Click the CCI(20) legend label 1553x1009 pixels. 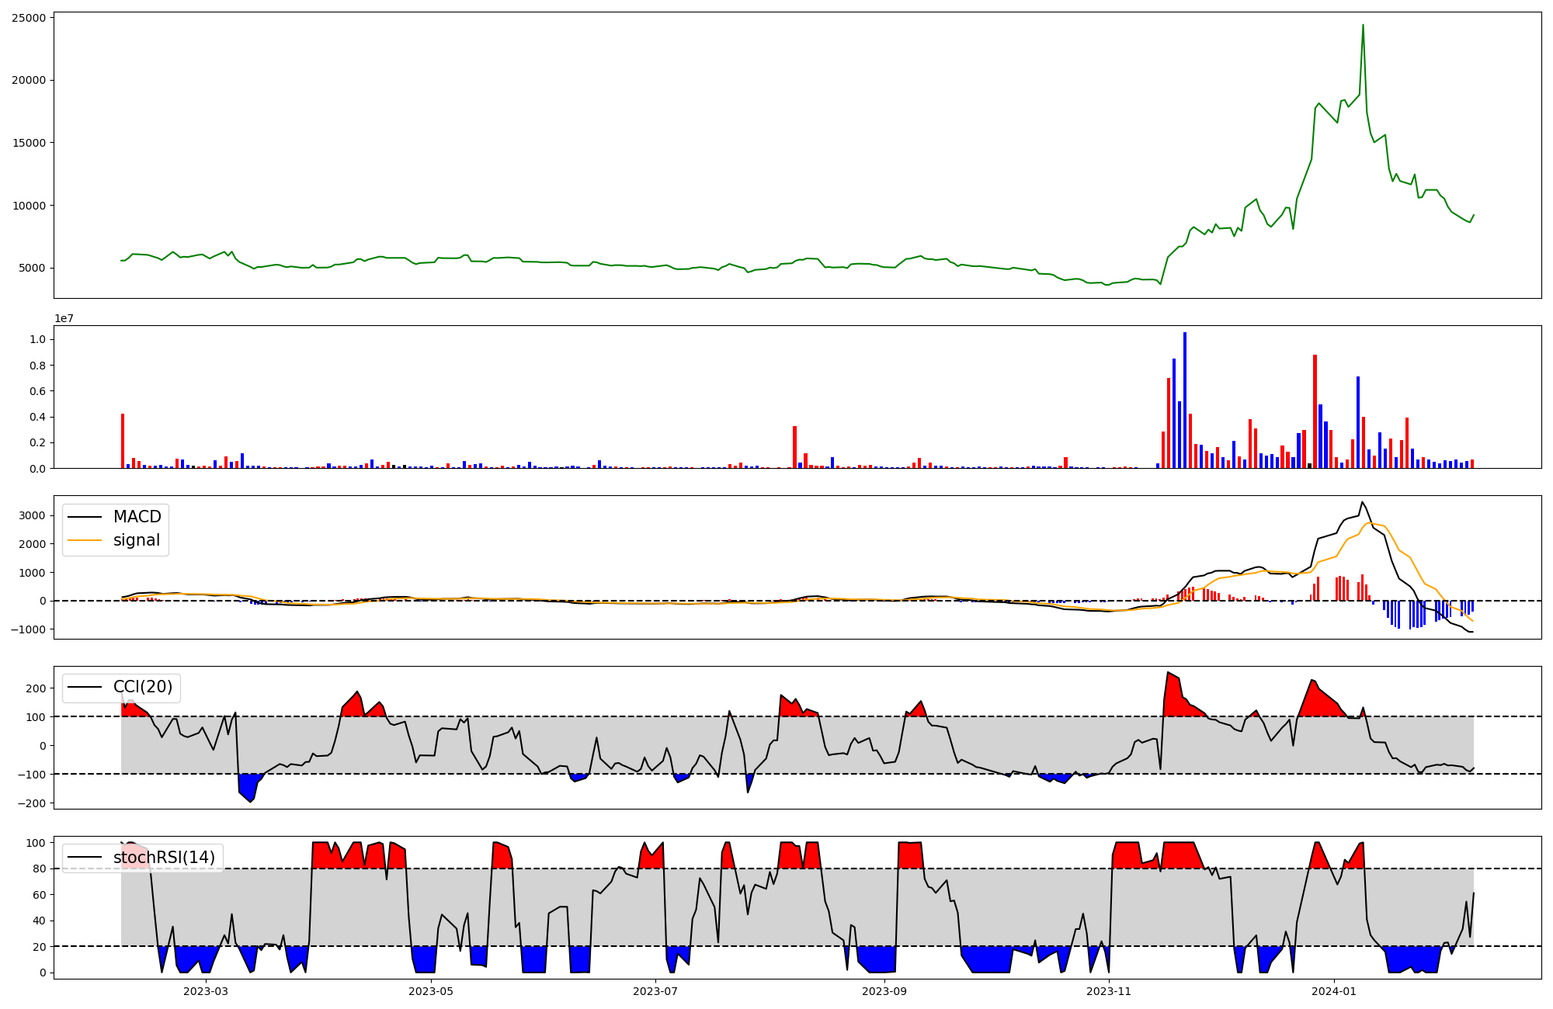pyautogui.click(x=143, y=687)
